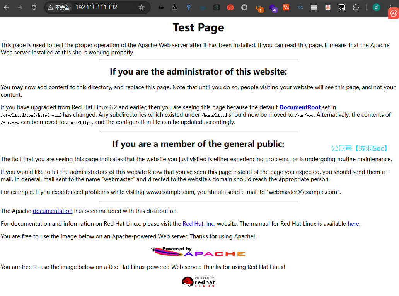Open the purple extension with badge 4

click(x=273, y=8)
